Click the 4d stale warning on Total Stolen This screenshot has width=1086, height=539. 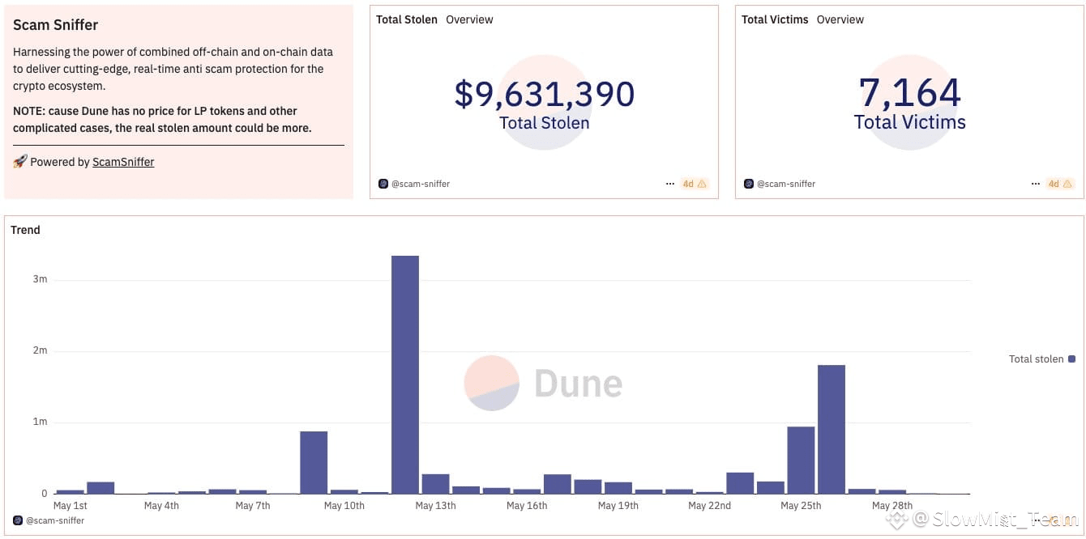[695, 184]
